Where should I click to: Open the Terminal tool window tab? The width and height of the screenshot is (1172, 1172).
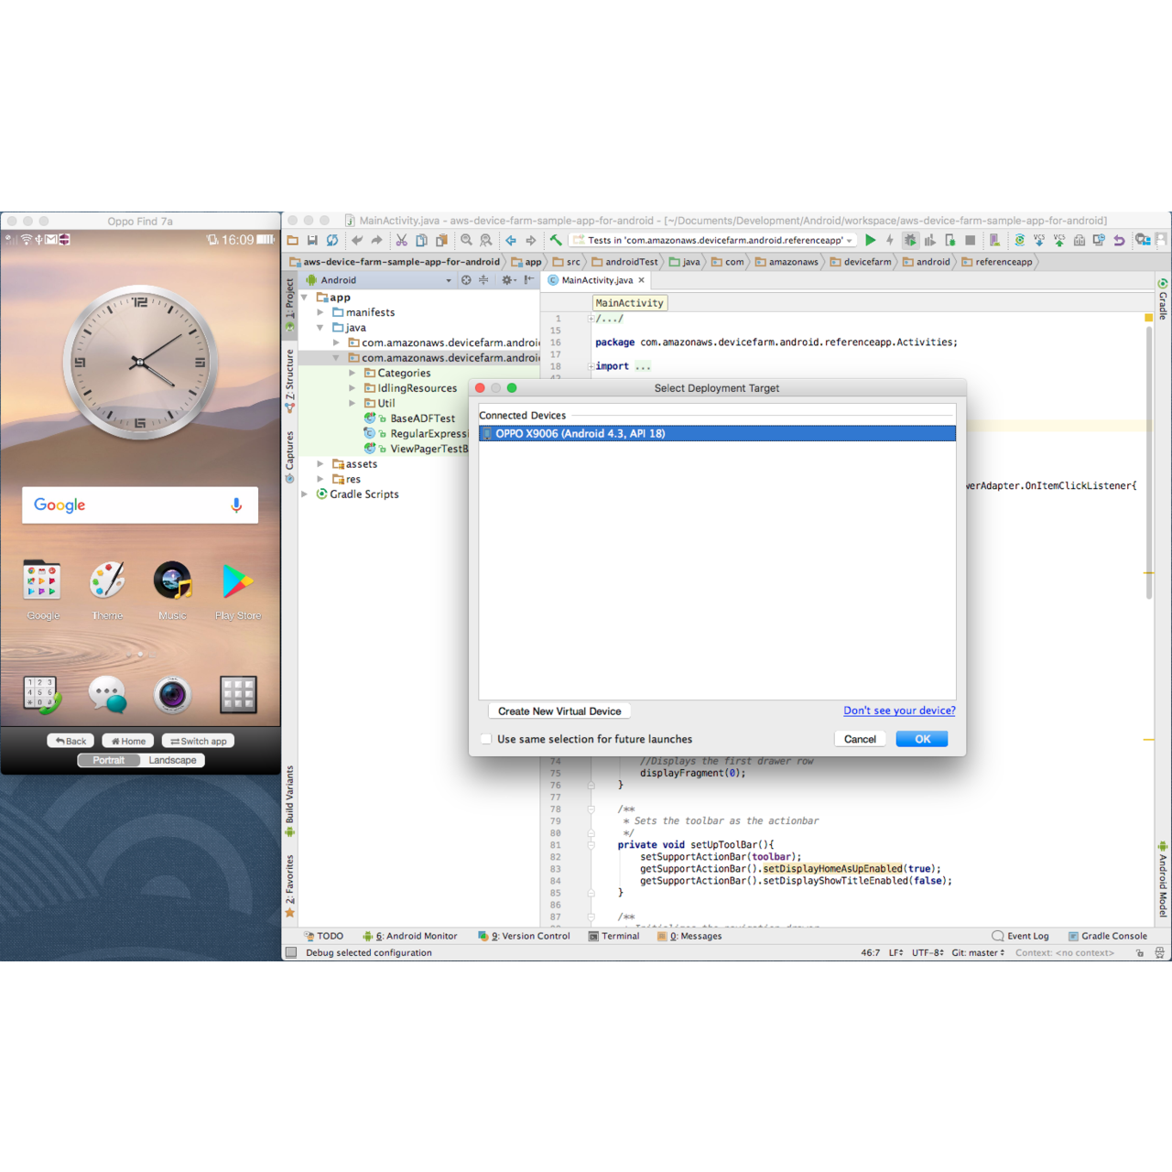coord(613,936)
